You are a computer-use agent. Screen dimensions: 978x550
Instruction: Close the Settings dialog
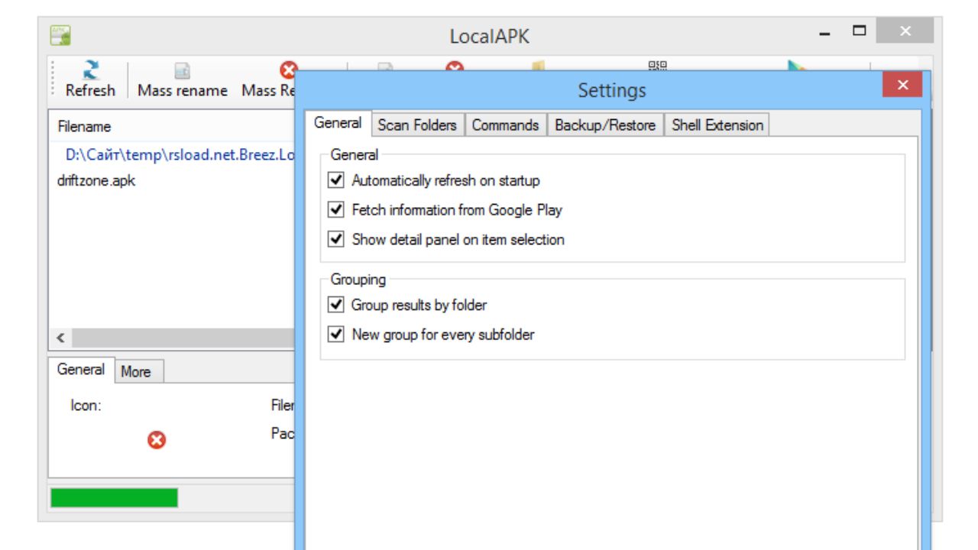pos(902,85)
